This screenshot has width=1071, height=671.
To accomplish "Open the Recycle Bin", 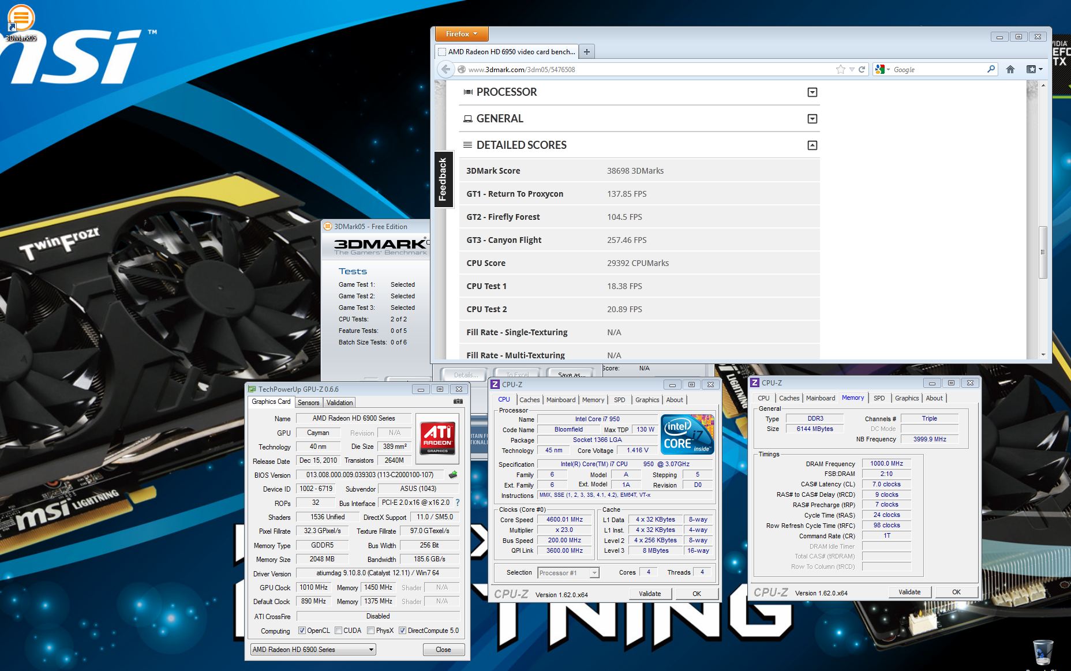I will [x=1043, y=652].
